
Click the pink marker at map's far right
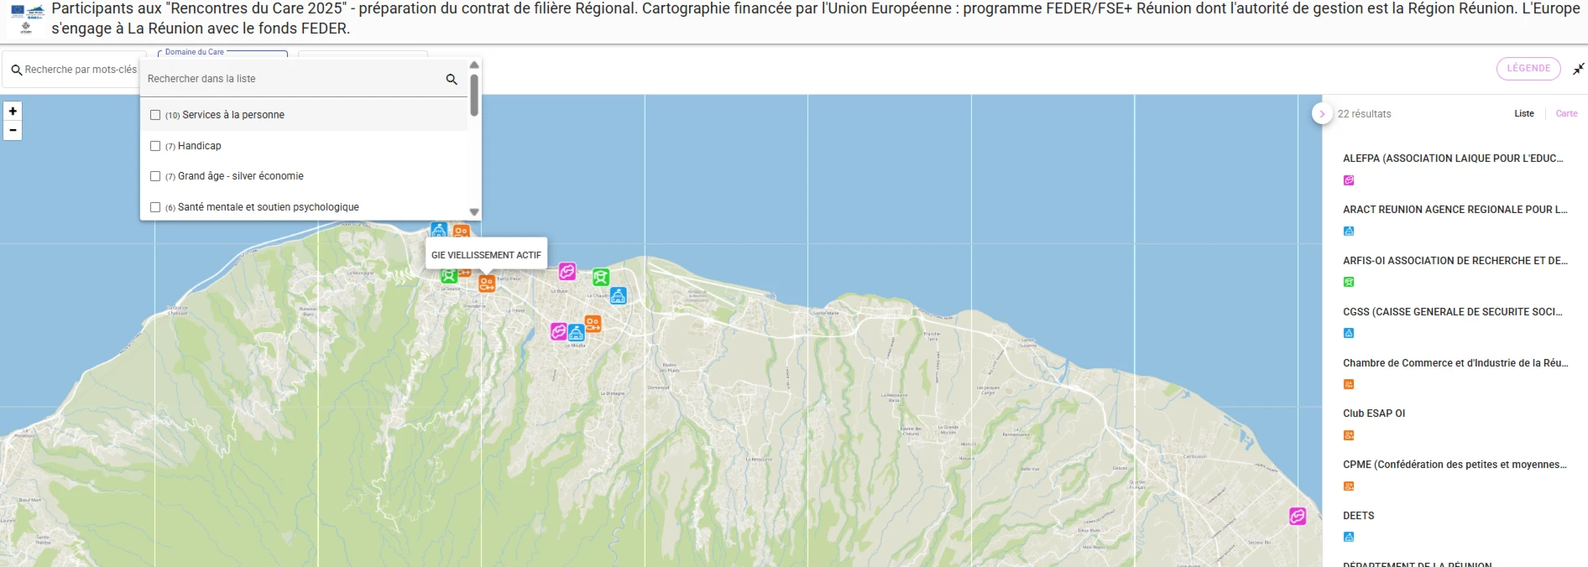coord(1298,517)
